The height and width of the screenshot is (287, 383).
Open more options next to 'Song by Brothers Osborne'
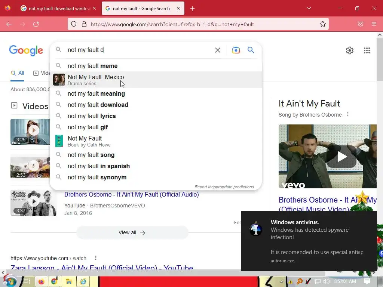(348, 114)
